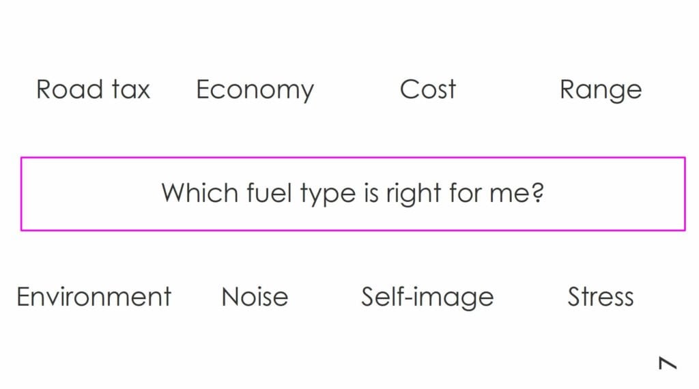Select the Range label
This screenshot has height=389, width=699.
(x=601, y=91)
